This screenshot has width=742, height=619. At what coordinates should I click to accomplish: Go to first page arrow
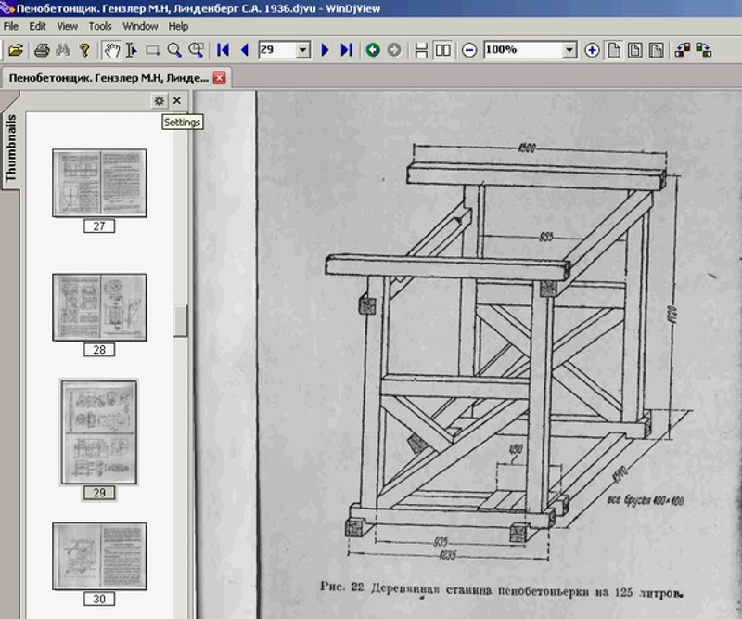point(223,50)
